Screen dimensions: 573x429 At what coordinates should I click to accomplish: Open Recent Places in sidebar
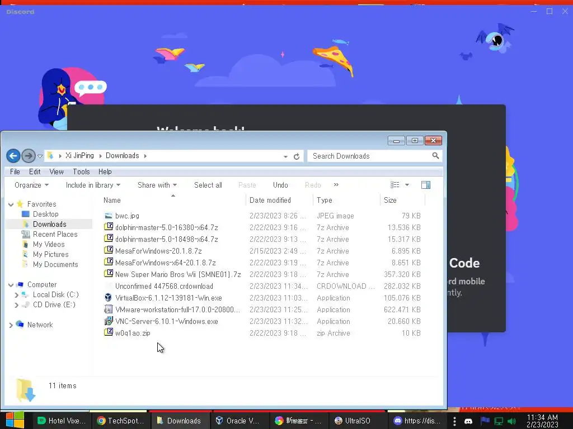[55, 234]
